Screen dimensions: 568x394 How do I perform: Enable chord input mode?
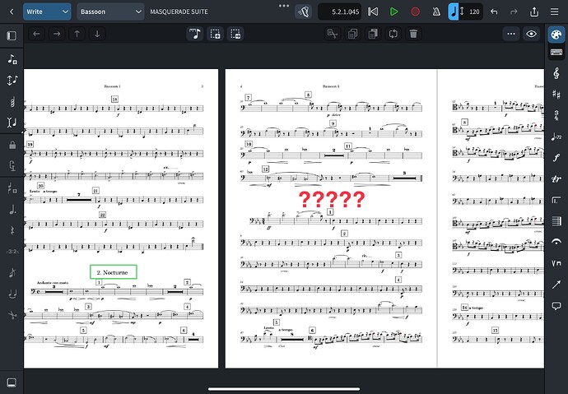(x=12, y=102)
